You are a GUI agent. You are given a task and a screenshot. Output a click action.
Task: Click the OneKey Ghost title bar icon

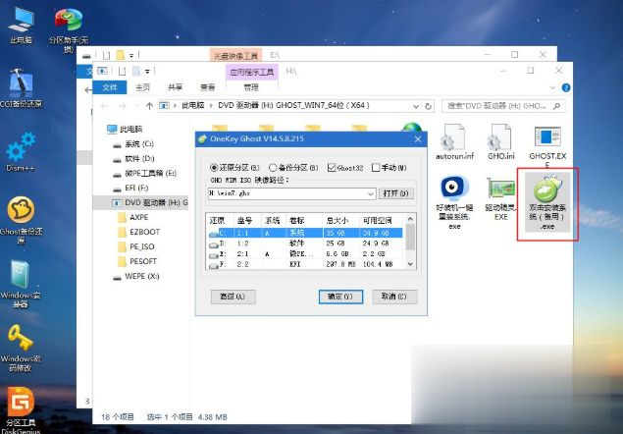(202, 138)
